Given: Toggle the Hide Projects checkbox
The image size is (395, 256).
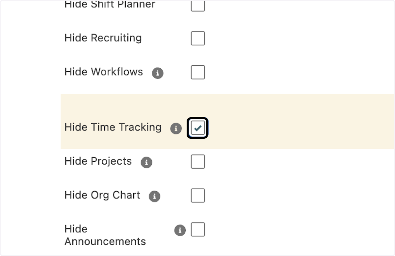Looking at the screenshot, I should pyautogui.click(x=198, y=161).
